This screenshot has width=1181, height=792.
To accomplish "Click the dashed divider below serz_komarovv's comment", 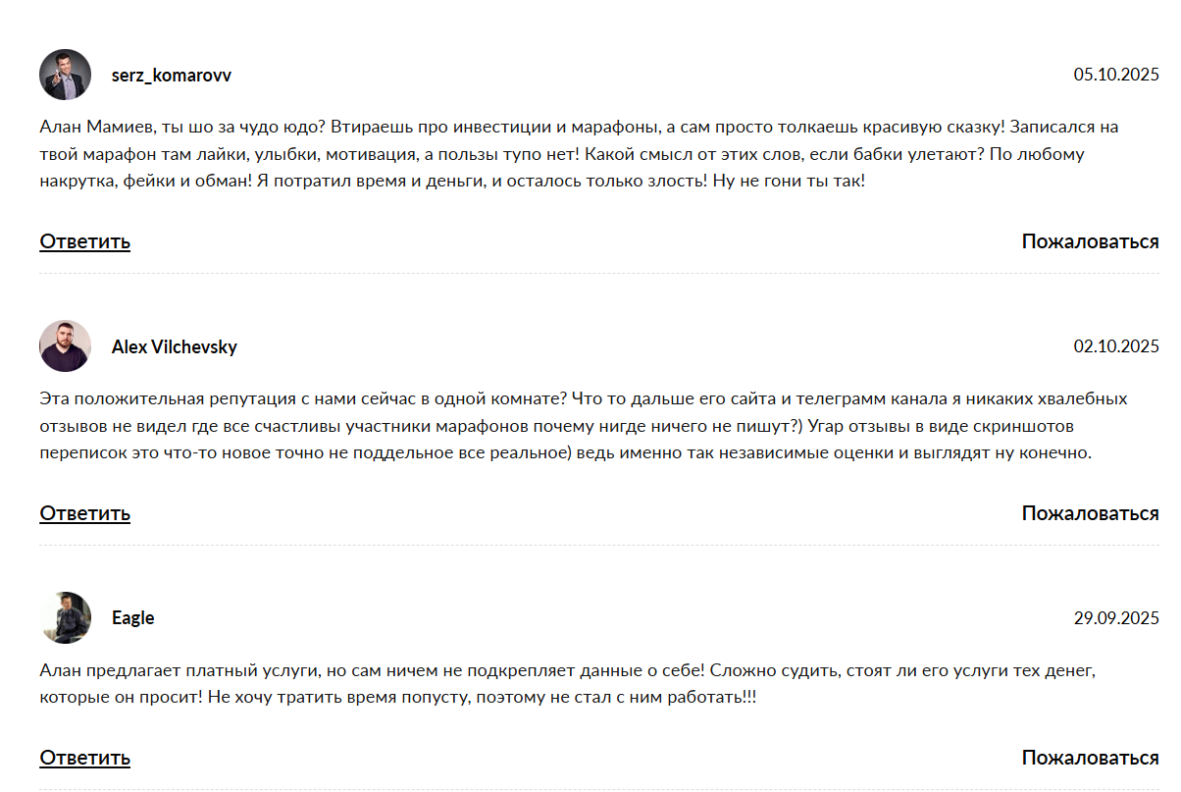I will 598,274.
